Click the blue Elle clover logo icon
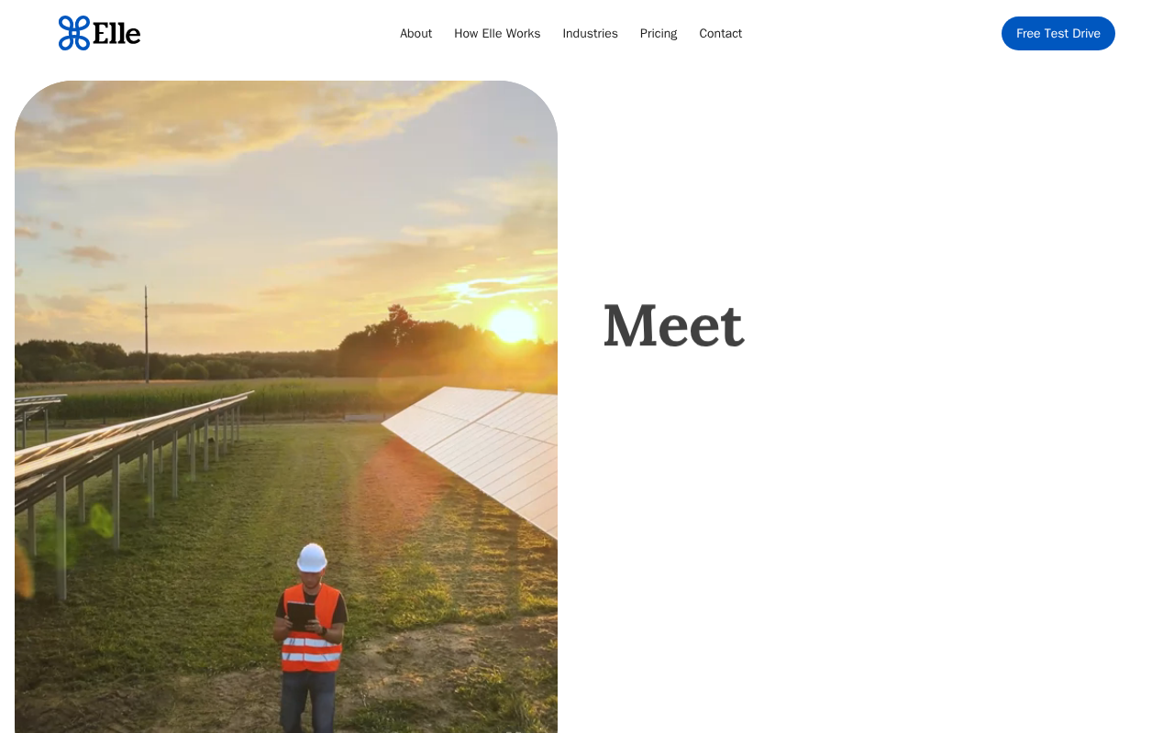 [x=74, y=33]
